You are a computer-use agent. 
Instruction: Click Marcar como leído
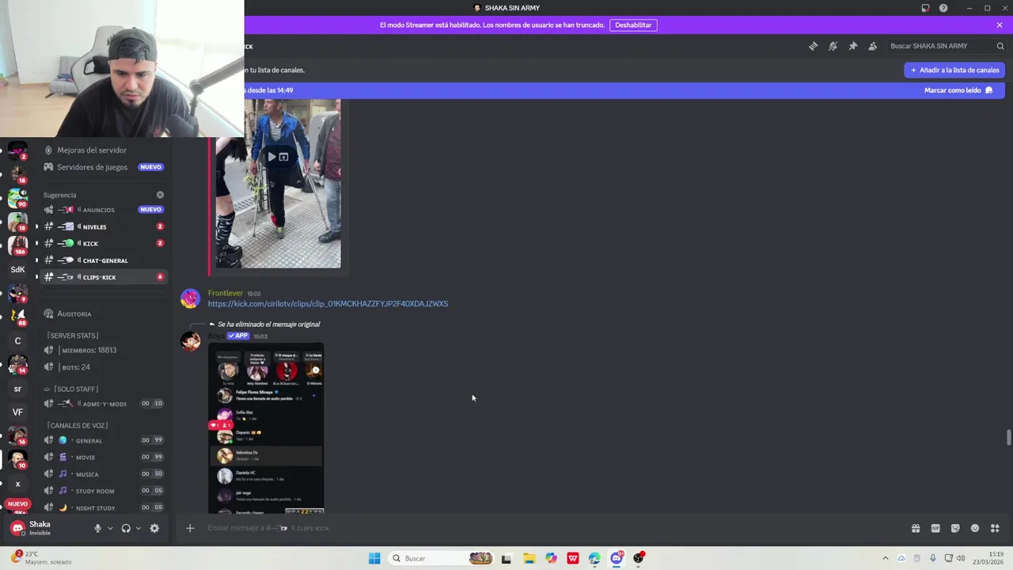[958, 90]
